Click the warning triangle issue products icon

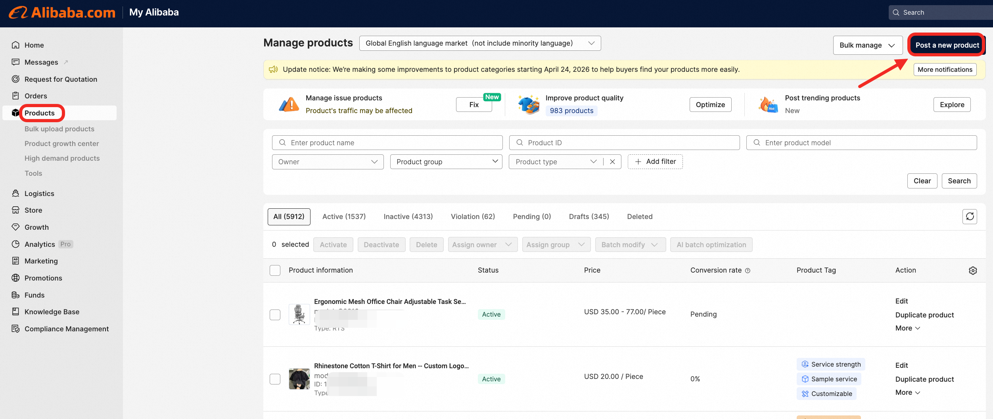[289, 104]
